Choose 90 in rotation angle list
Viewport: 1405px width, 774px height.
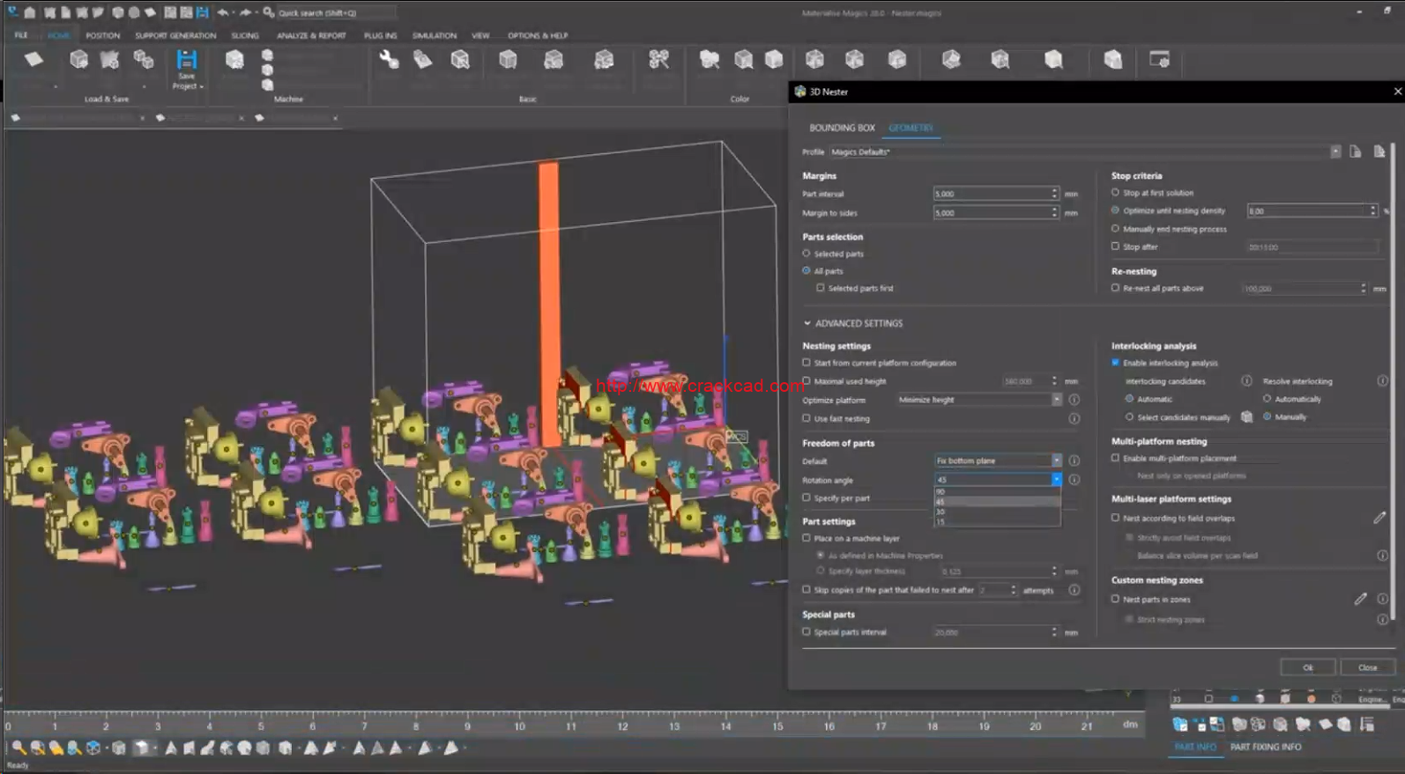point(997,492)
